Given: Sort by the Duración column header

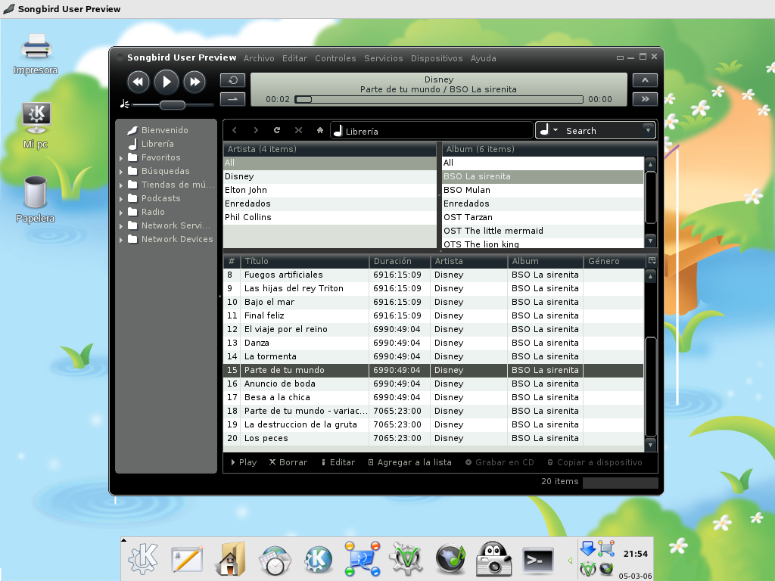Looking at the screenshot, I should coord(400,261).
